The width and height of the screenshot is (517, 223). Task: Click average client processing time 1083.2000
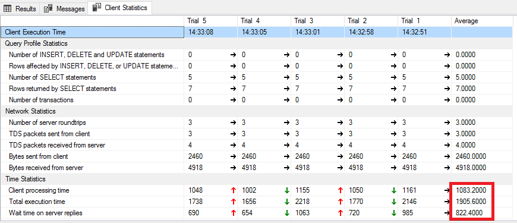[471, 190]
